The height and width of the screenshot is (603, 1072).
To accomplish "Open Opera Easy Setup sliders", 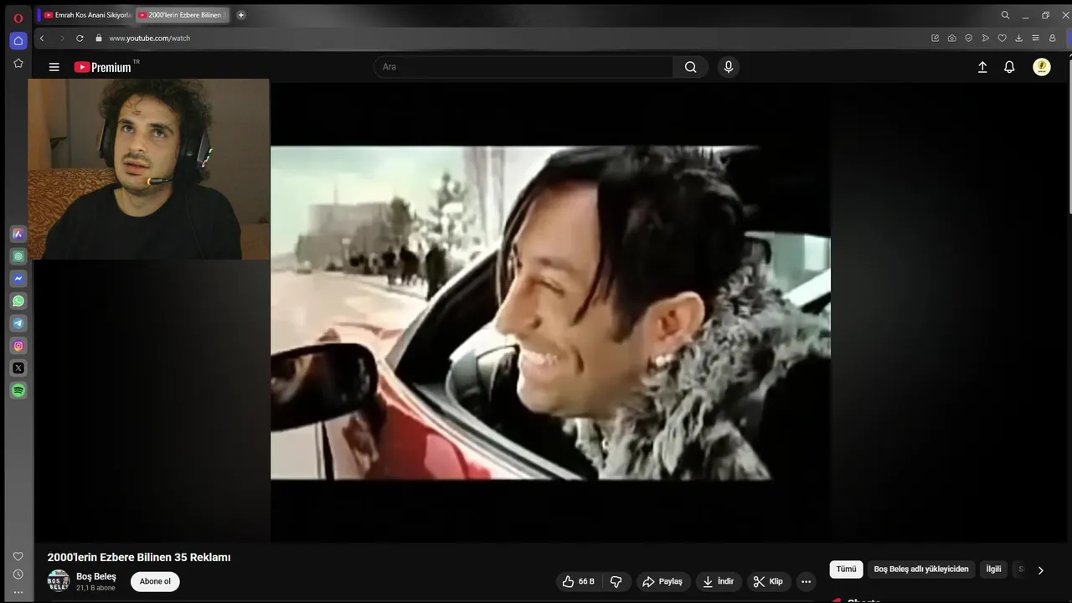I will pyautogui.click(x=1035, y=38).
